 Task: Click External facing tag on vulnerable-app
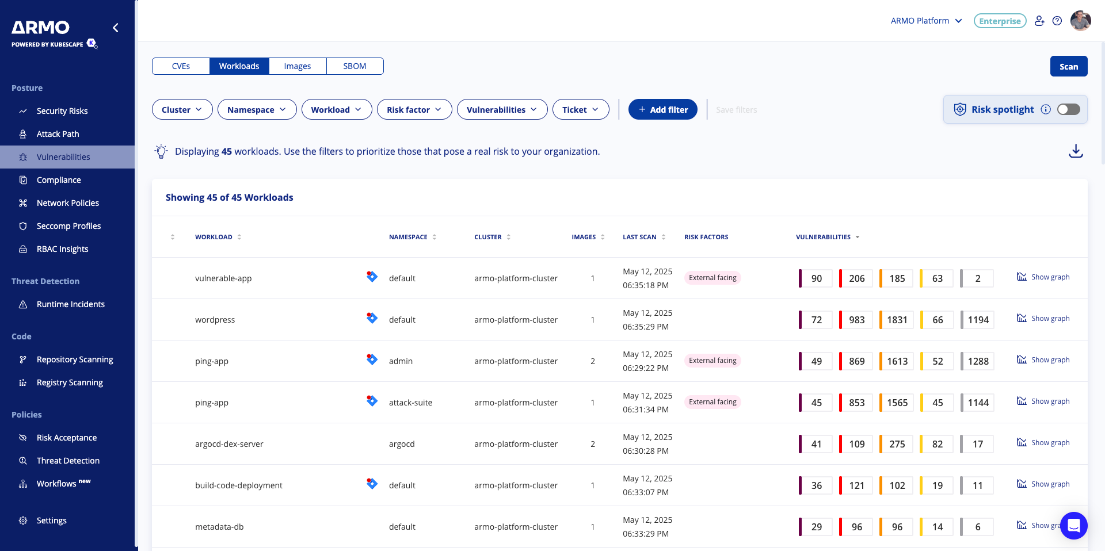(712, 278)
